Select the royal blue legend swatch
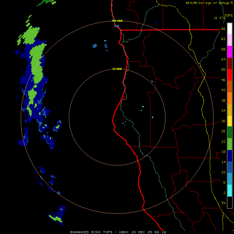Image resolution: width=234 pixels, height=234 pixels. [x=230, y=167]
